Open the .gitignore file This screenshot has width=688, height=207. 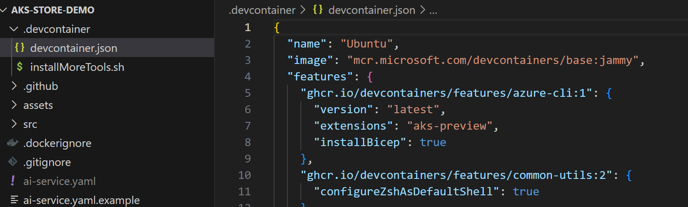coord(47,162)
